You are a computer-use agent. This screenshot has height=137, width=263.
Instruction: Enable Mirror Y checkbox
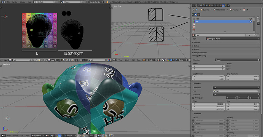[x=228, y=69]
